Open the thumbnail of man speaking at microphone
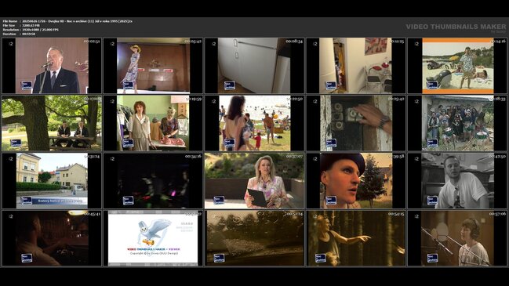Image resolution: width=509 pixels, height=286 pixels. [52, 66]
